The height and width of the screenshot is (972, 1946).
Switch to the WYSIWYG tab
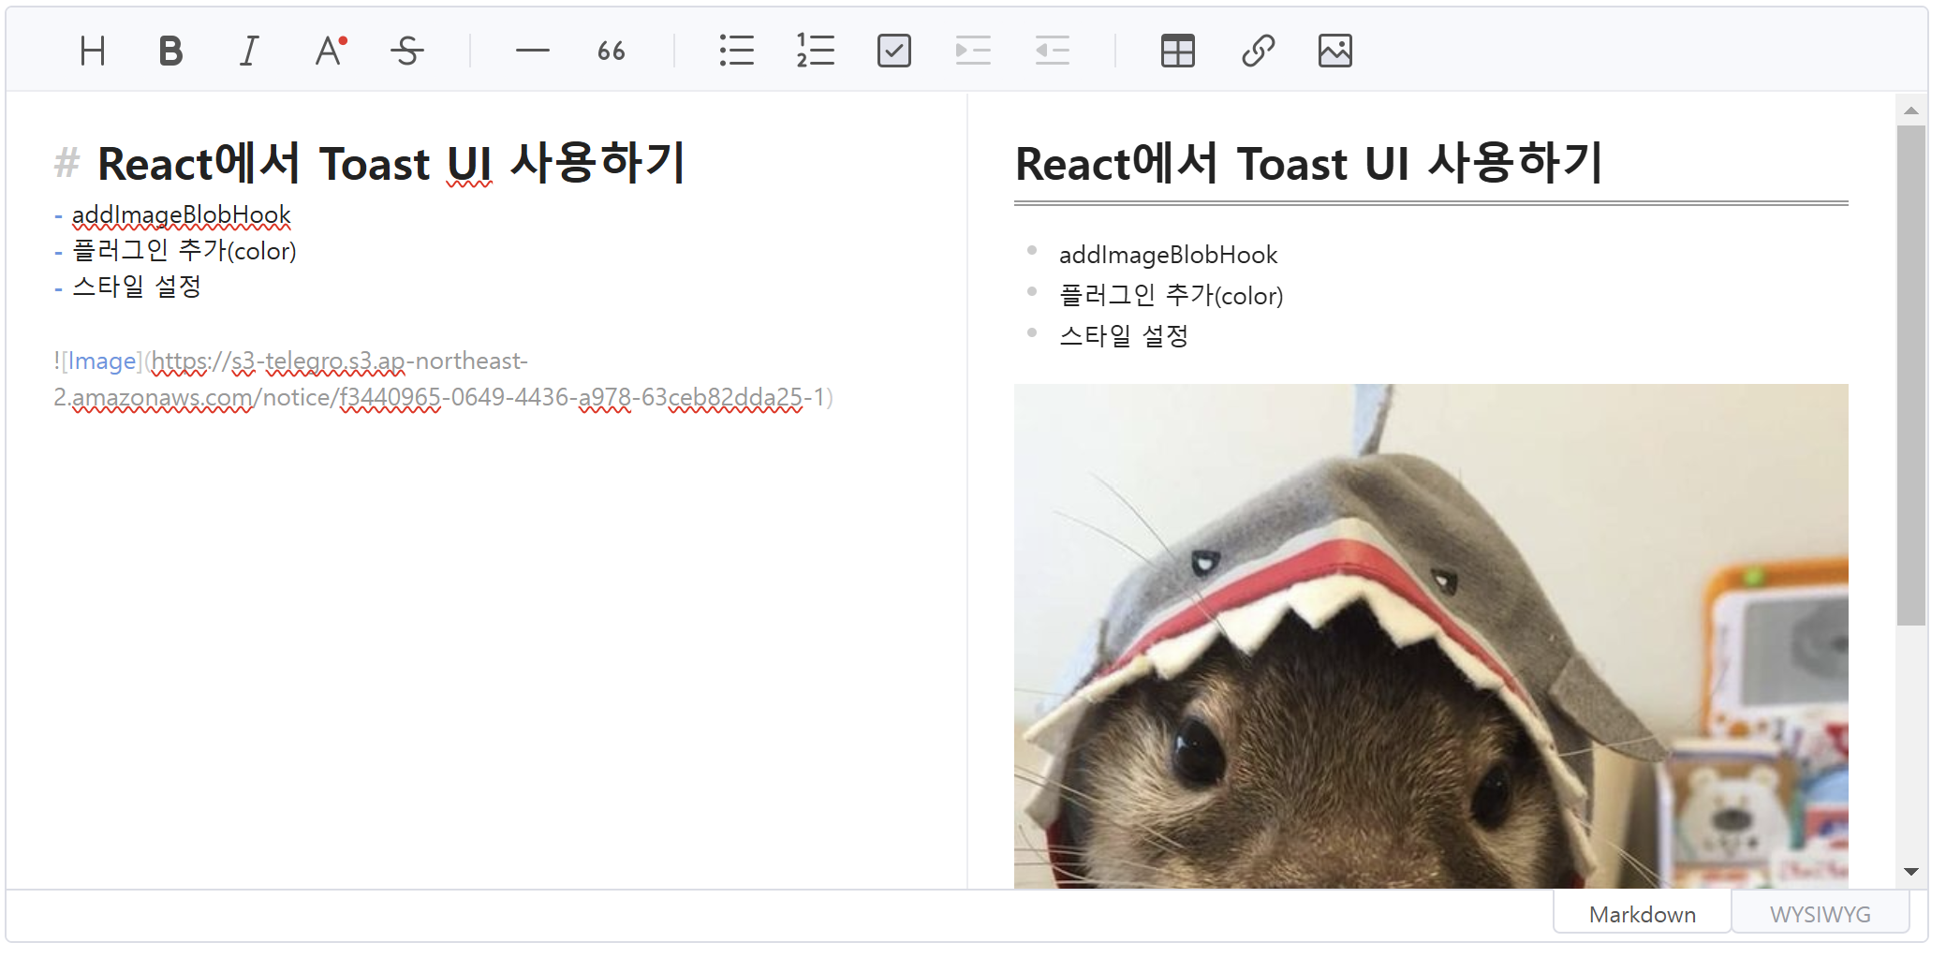pyautogui.click(x=1821, y=913)
